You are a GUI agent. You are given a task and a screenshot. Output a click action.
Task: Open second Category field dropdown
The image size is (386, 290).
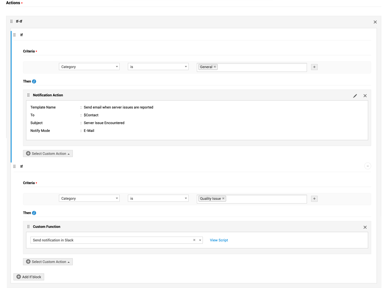tap(89, 199)
